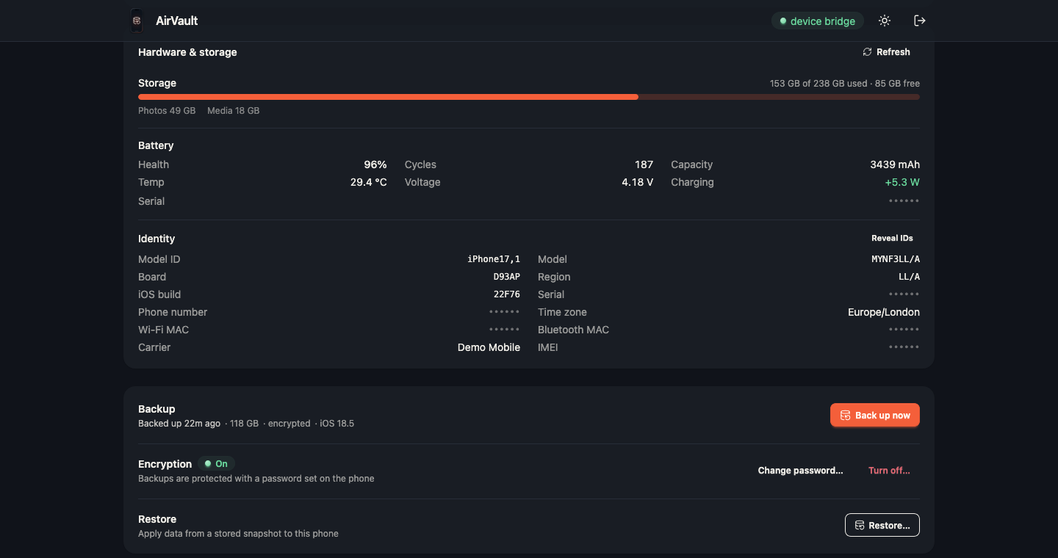Click the MYNF3LL/A model value
Screen dimensions: 1058x558
point(896,259)
